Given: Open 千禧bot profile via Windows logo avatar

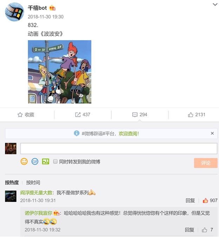Looking at the screenshot, I should pyautogui.click(x=14, y=12).
